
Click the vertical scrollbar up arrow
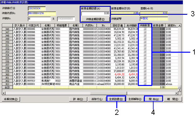coord(179,26)
